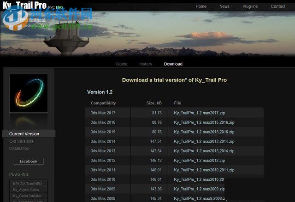Click the Size, kB column header
The image size is (295, 202).
pos(154,103)
